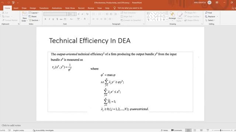This screenshot has height=132, width=236.
Task: Click Convert to SmartArt
Action: 131,20
